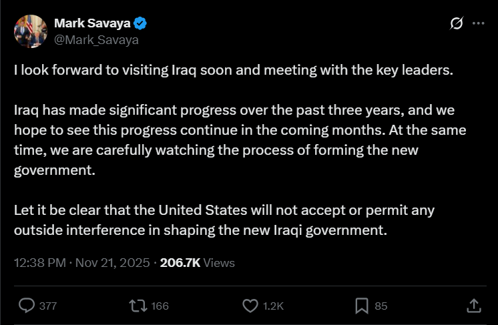The image size is (498, 325).
Task: Click the blue verified badge
Action: coord(140,24)
